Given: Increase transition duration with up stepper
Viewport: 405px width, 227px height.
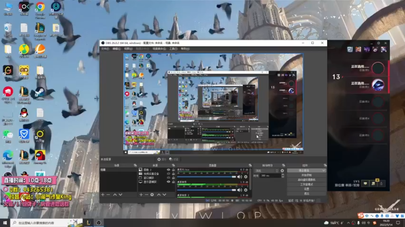Looking at the screenshot, I should coord(282,175).
